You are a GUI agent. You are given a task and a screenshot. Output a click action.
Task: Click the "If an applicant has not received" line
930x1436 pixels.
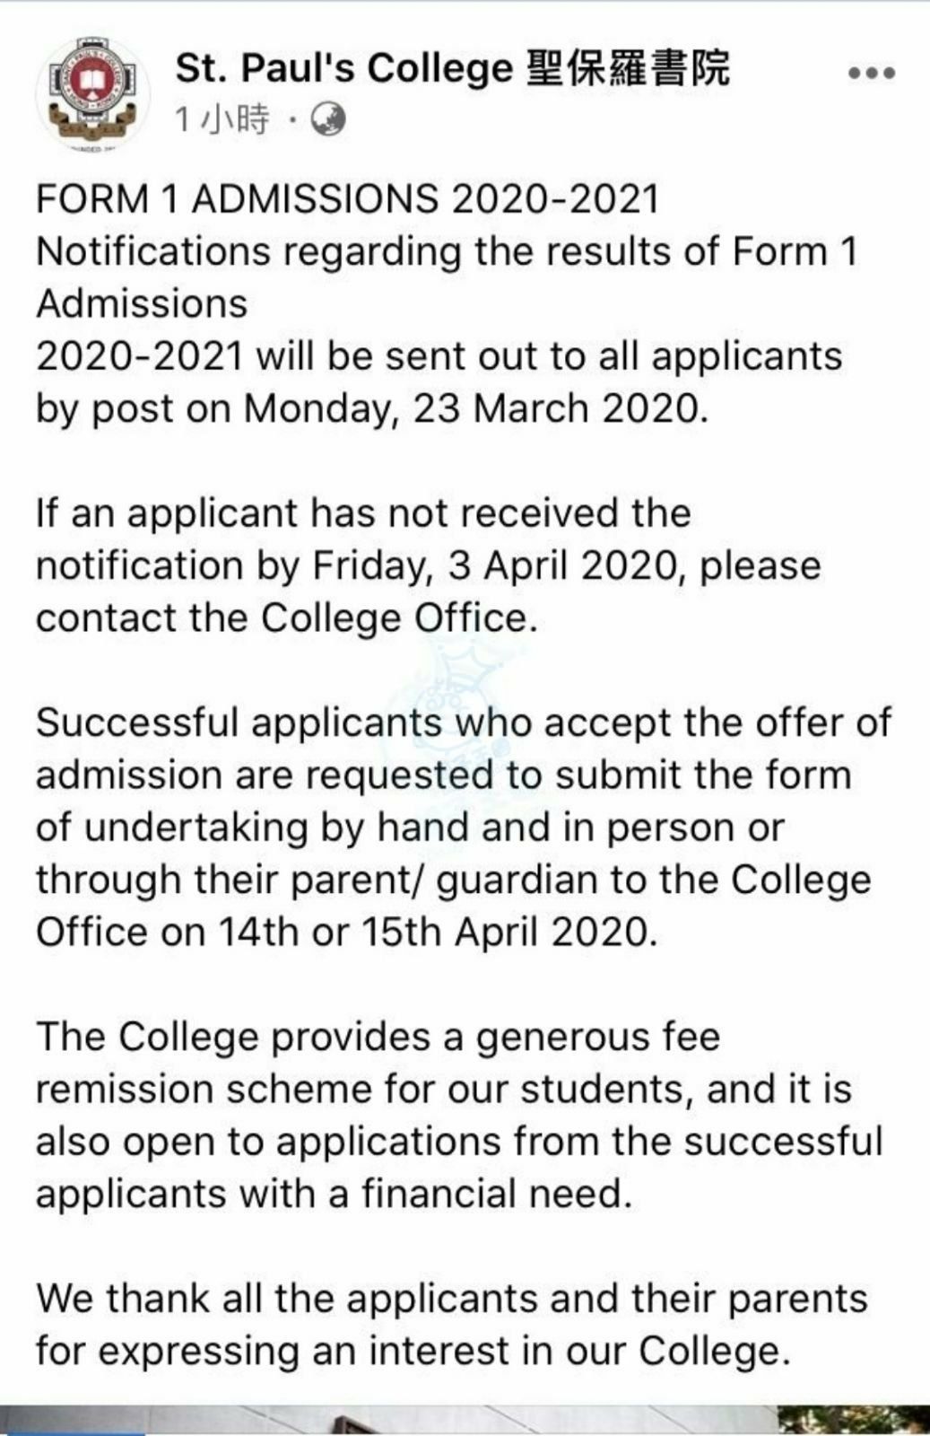click(363, 513)
